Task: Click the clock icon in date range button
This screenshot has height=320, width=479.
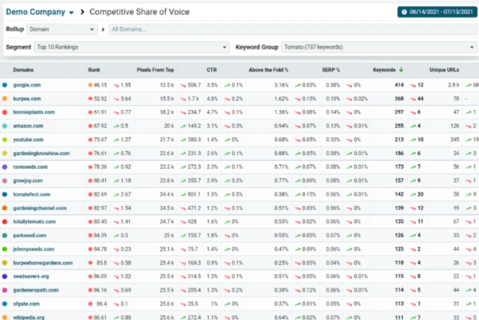Action: tap(404, 12)
